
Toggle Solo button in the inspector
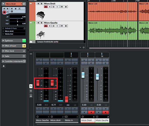[8, 9]
